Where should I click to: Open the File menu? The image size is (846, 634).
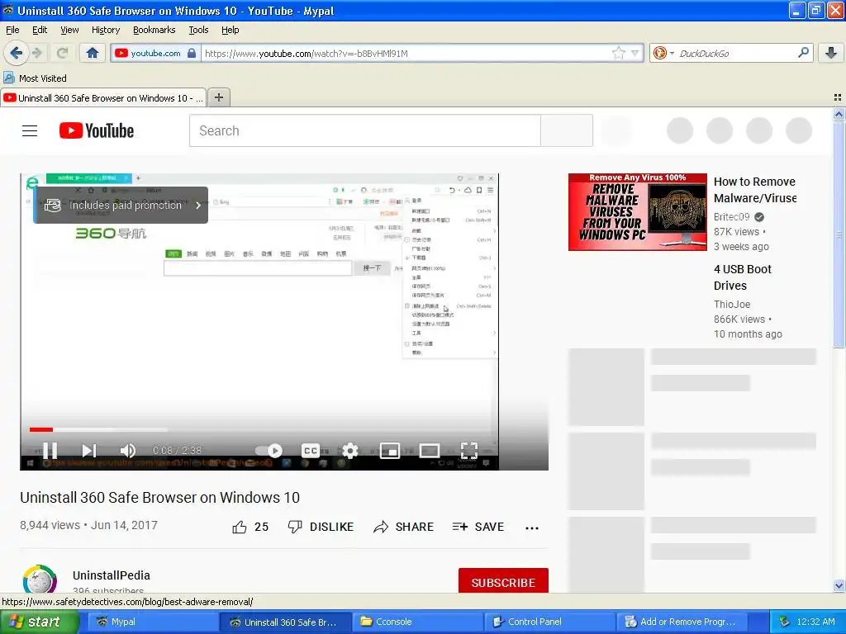(x=12, y=30)
